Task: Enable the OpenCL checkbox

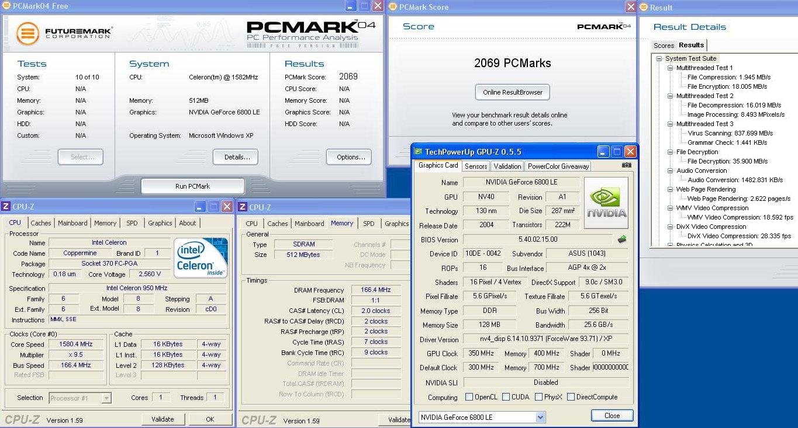Action: (x=469, y=397)
